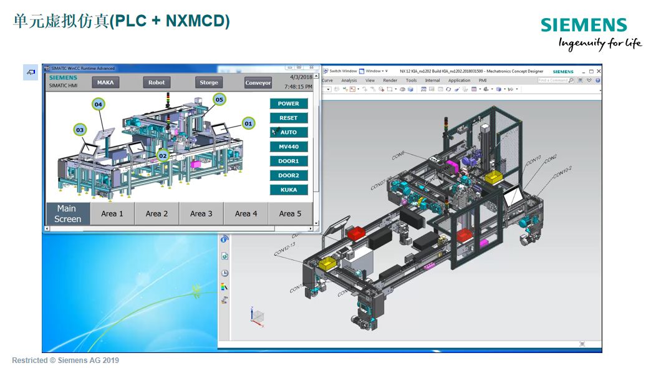This screenshot has height=368, width=656.
Task: Click the RESET button on the HMI
Action: coord(289,118)
